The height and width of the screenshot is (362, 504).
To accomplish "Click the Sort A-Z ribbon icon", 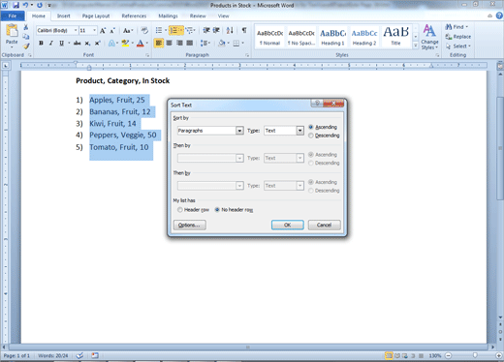I will tap(230, 30).
